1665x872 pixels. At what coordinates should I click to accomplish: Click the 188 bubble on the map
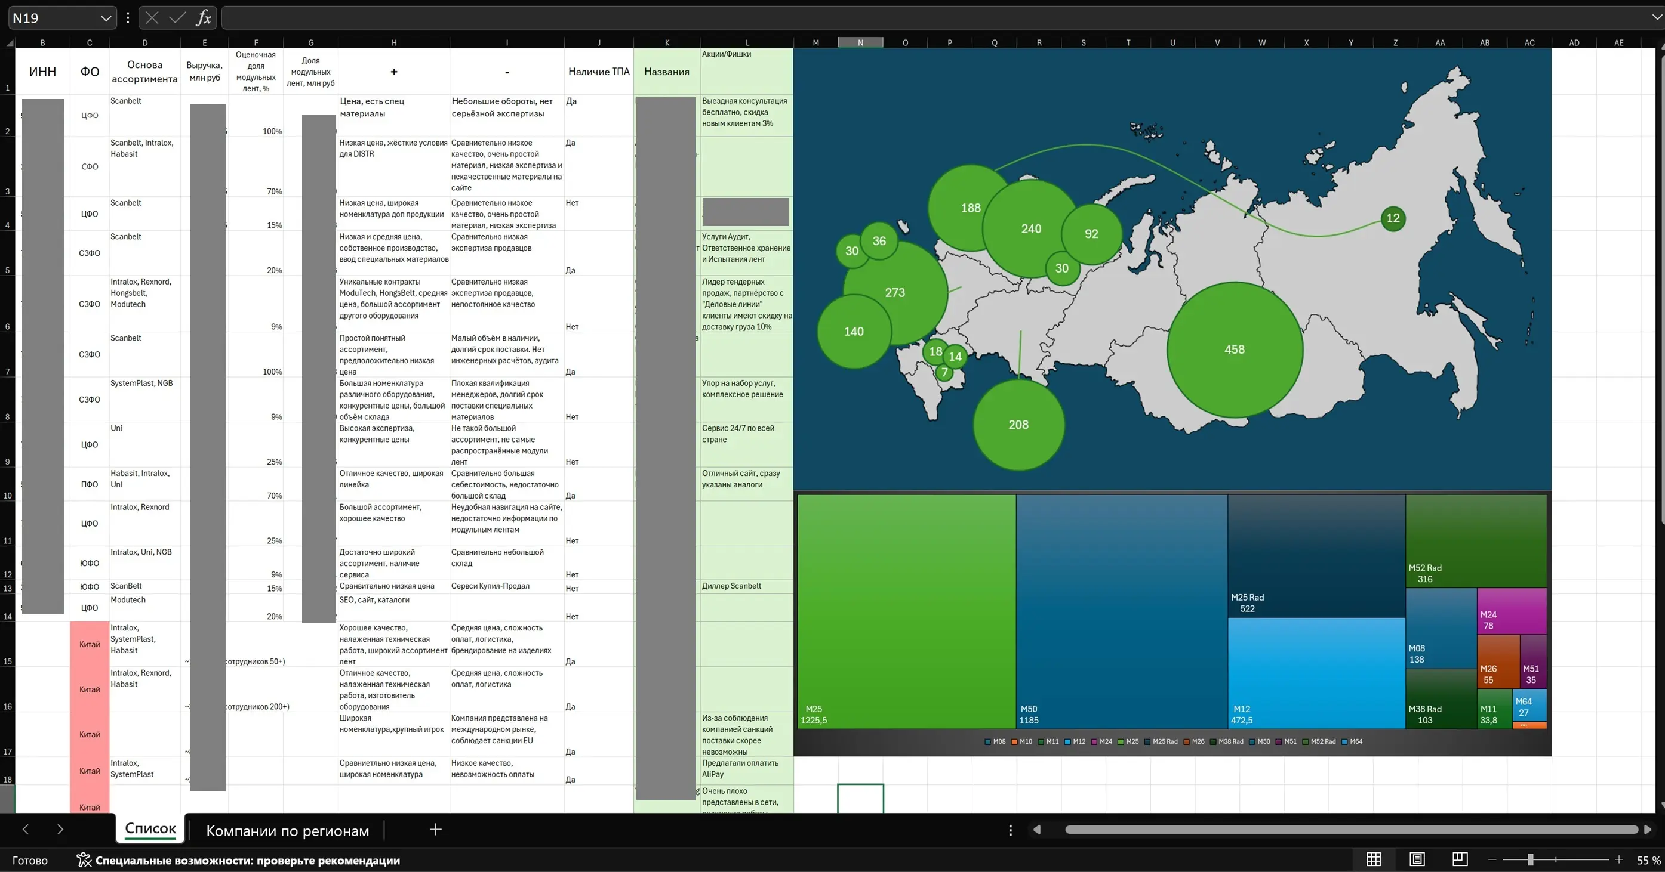pyautogui.click(x=970, y=208)
